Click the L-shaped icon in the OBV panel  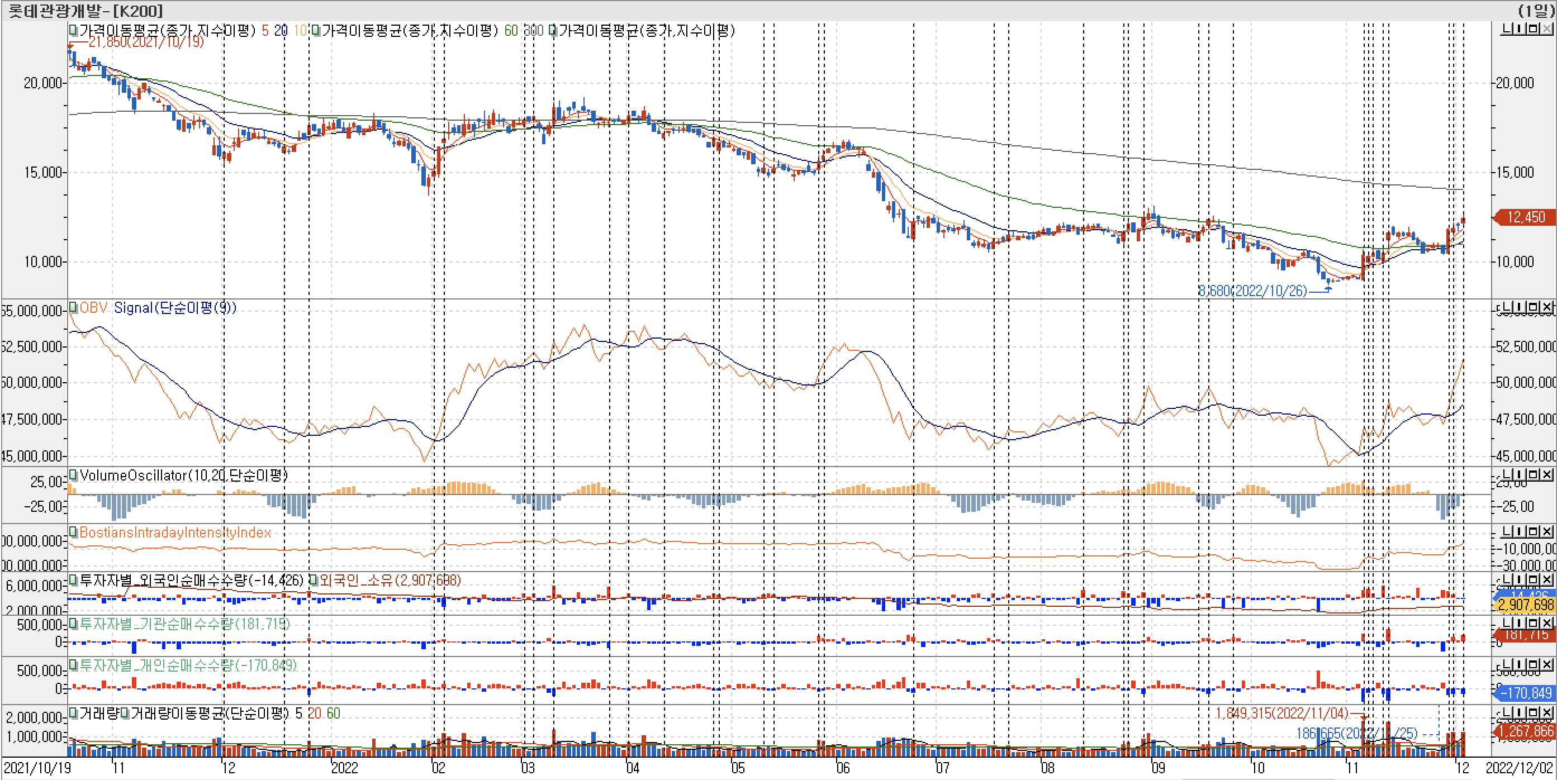tap(1507, 307)
